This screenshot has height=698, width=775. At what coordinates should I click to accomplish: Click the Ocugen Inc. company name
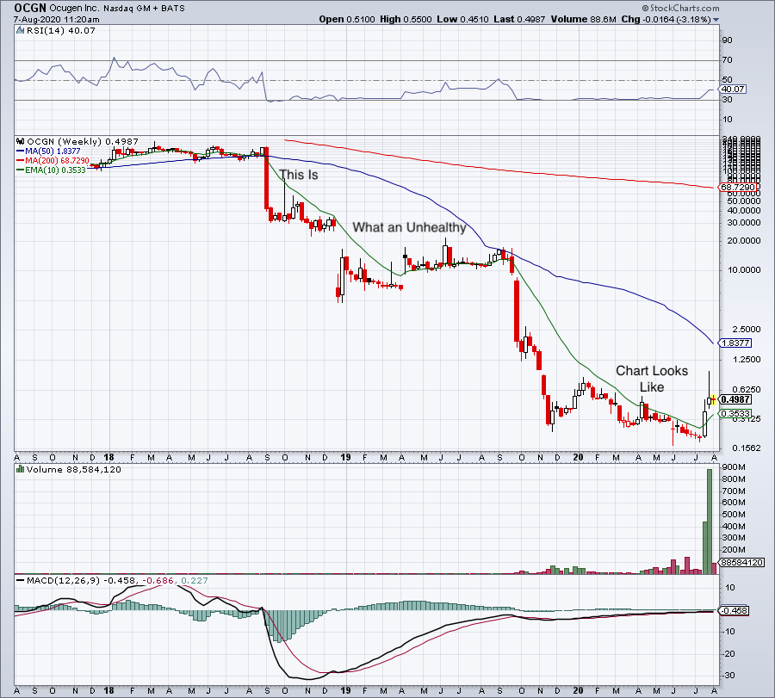(74, 9)
